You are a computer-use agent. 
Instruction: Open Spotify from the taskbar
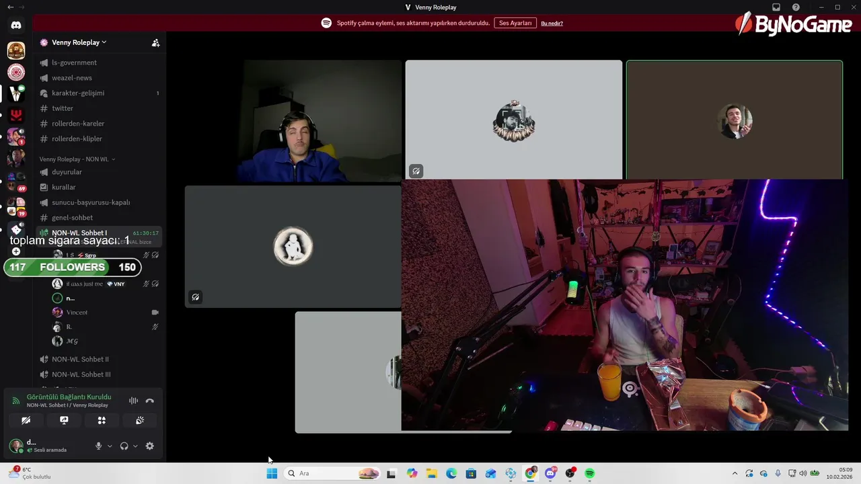590,473
